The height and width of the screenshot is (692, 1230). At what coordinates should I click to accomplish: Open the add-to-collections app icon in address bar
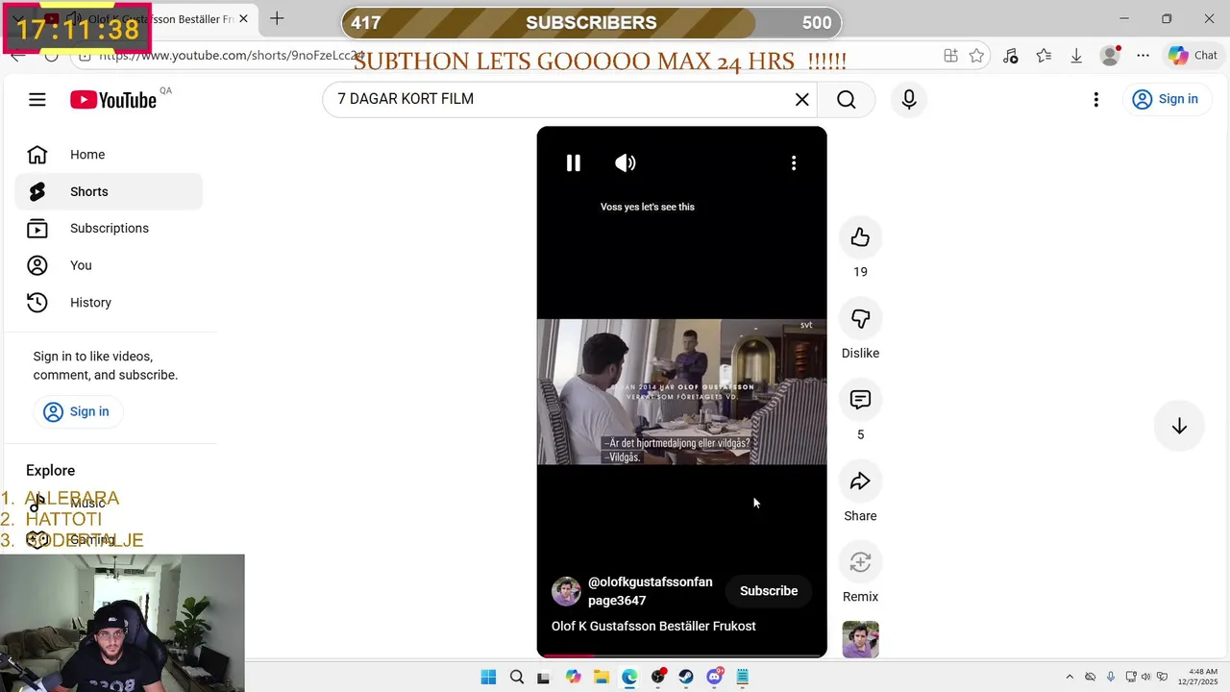tap(950, 56)
